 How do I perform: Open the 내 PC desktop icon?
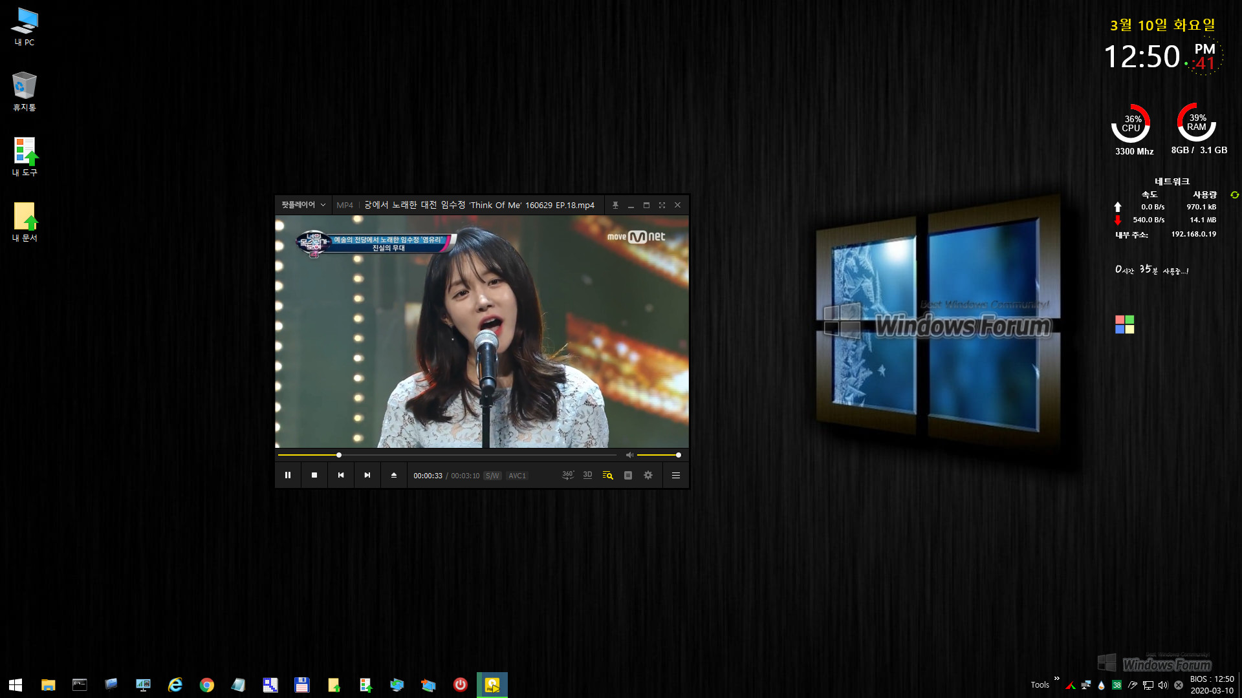[25, 27]
